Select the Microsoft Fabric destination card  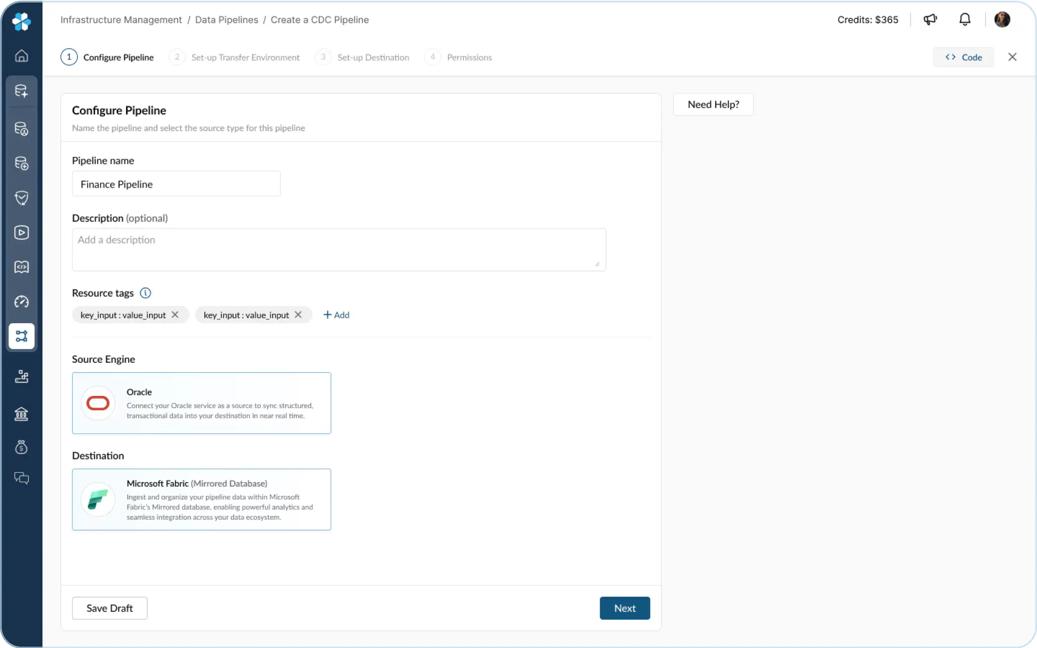click(201, 499)
